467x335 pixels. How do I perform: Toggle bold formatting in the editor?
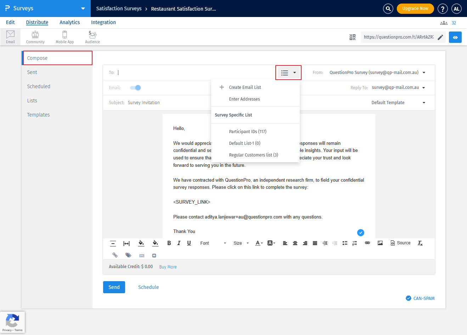coord(169,243)
